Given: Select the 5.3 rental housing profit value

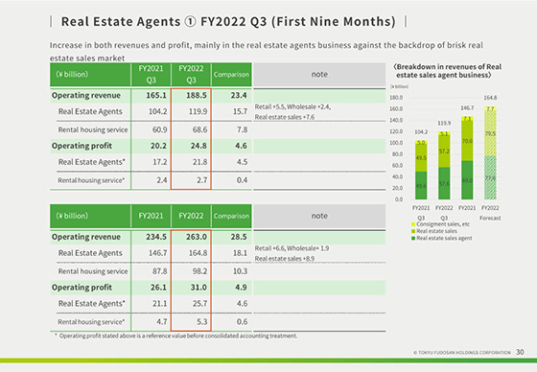Looking at the screenshot, I should [202, 321].
